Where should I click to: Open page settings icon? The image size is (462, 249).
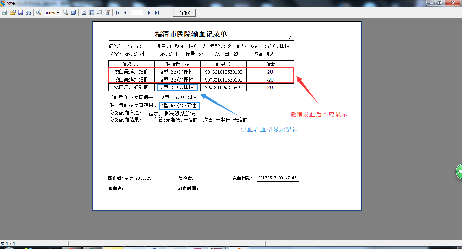99,13
